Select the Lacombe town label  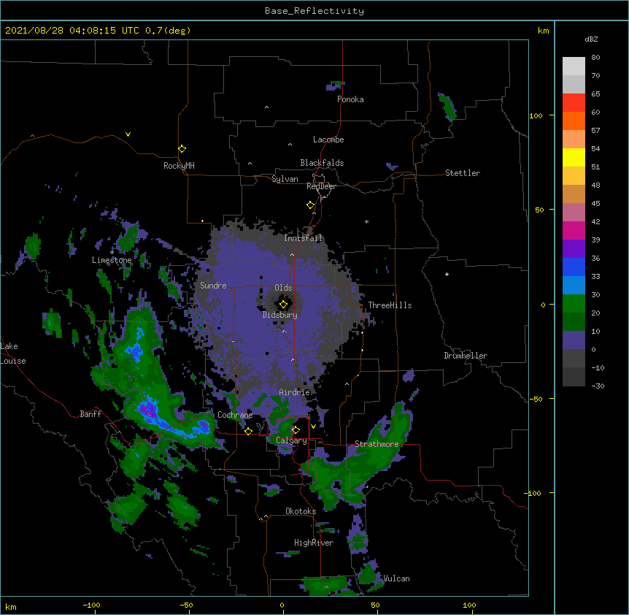coord(328,140)
